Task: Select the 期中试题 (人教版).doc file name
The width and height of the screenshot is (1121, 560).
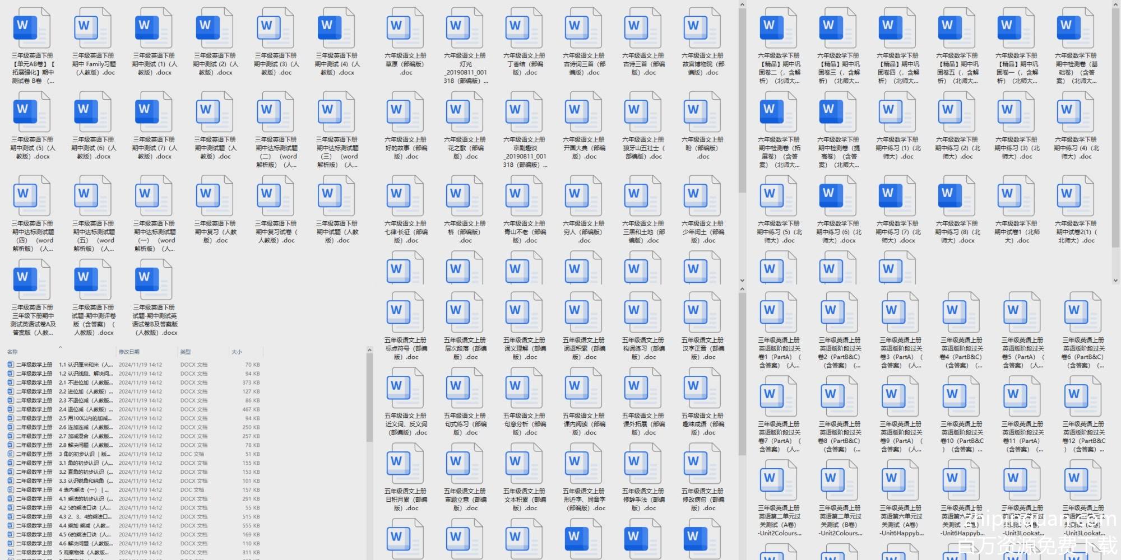Action: (337, 232)
